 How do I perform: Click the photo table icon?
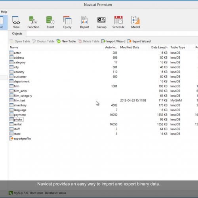[x=11, y=119]
